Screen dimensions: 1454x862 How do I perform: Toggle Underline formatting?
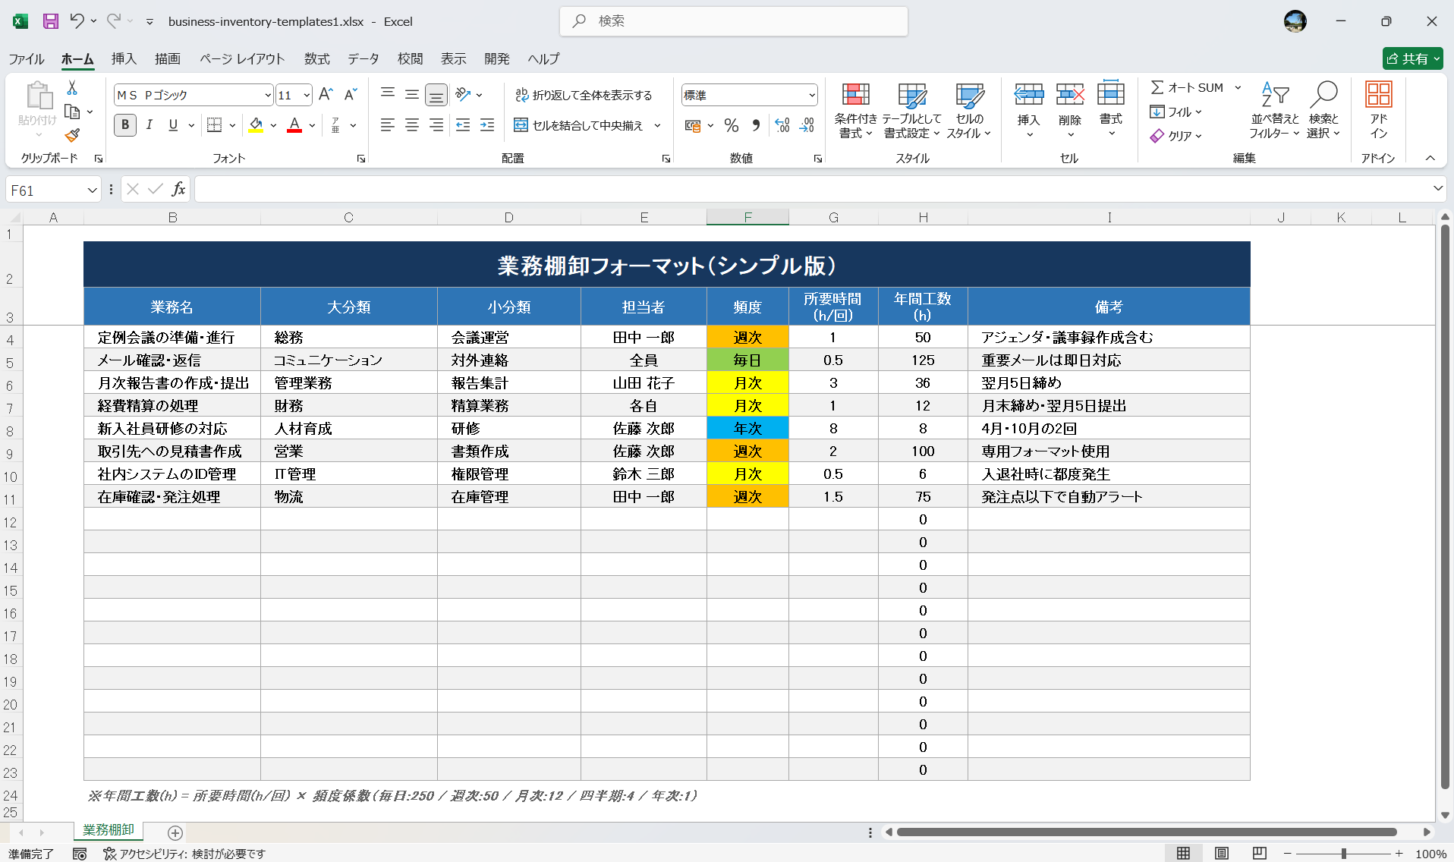tap(173, 125)
